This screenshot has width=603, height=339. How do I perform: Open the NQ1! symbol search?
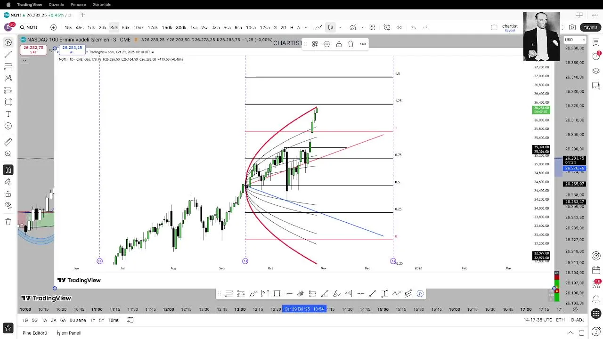pyautogui.click(x=29, y=27)
